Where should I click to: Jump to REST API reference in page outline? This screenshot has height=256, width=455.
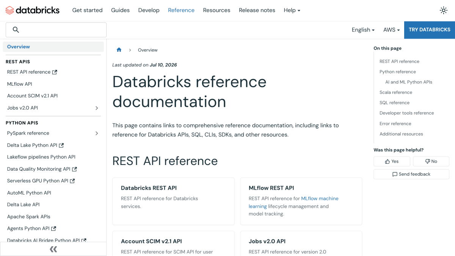[x=399, y=61]
